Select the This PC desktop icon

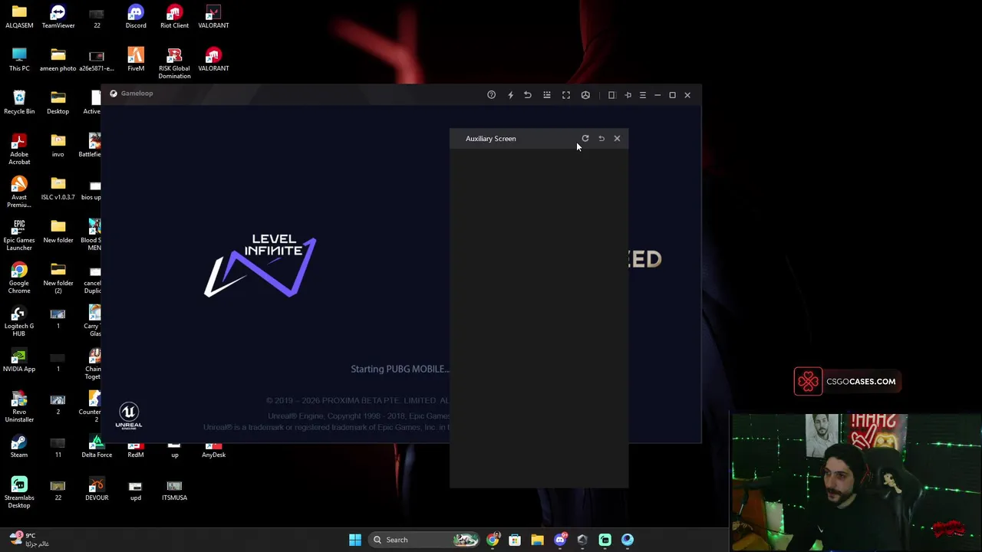(x=19, y=60)
